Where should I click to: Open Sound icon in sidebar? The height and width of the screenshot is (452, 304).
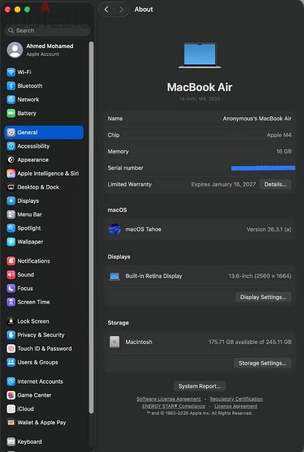[11, 275]
